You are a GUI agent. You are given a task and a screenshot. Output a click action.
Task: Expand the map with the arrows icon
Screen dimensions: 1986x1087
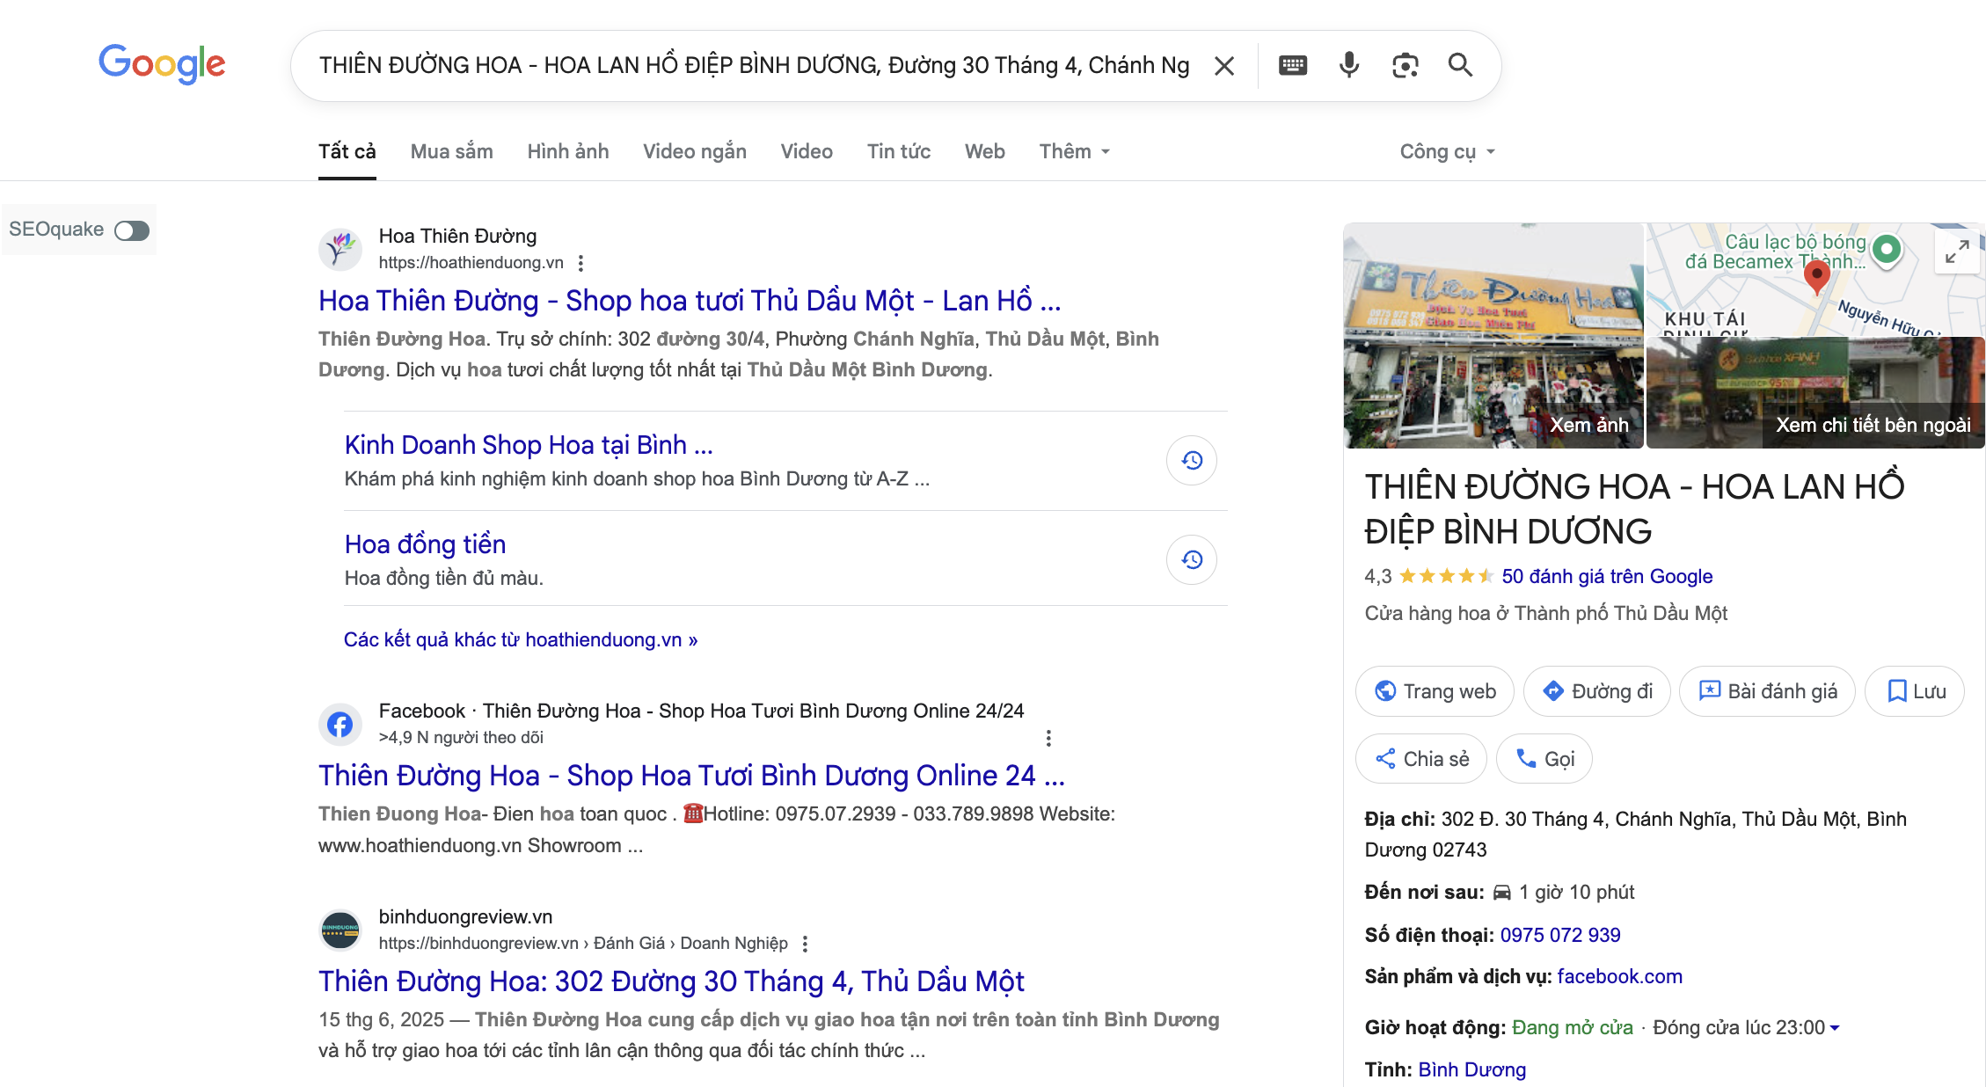point(1957,253)
